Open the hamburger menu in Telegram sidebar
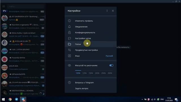This screenshot has width=181, height=102. click(x=4, y=6)
